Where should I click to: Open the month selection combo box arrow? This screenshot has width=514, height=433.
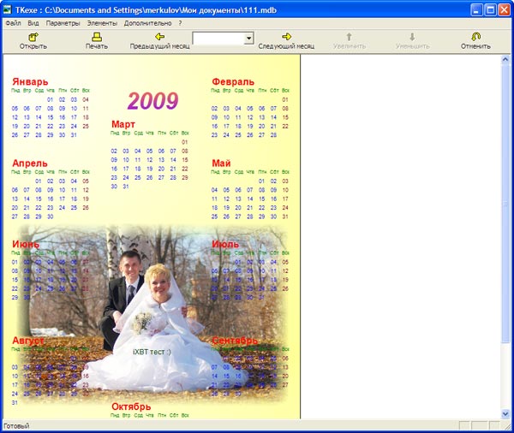tap(248, 39)
